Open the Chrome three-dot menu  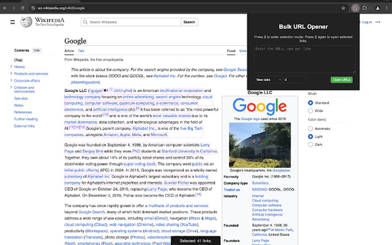tap(387, 8)
